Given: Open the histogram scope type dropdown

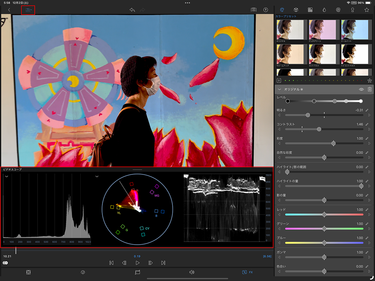Looking at the screenshot, I should click(6, 176).
